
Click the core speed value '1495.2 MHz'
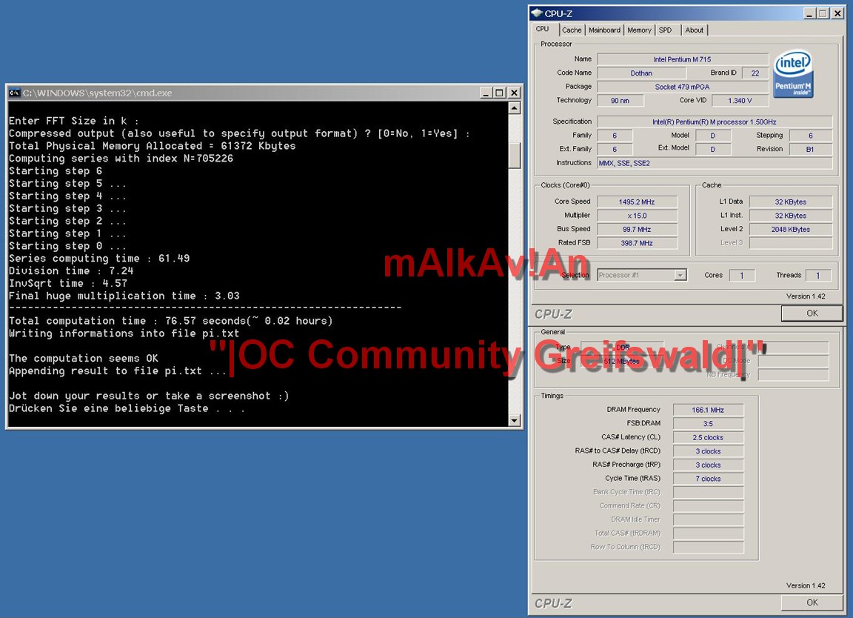click(x=637, y=202)
